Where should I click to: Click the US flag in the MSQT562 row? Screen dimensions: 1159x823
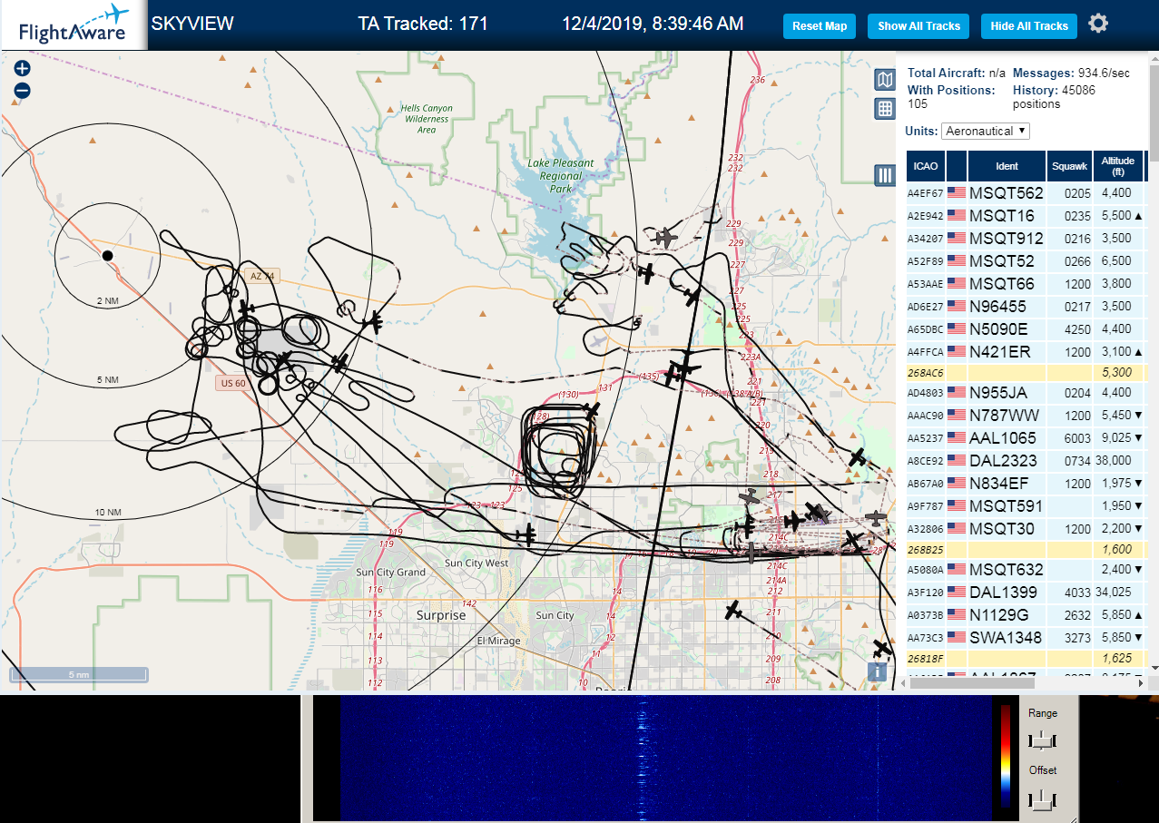pyautogui.click(x=957, y=192)
